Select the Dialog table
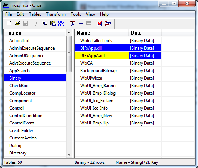 coord(35,146)
